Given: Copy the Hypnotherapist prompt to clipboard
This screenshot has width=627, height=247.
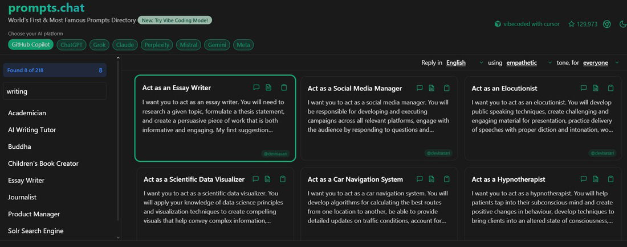Looking at the screenshot, I should coord(610,179).
